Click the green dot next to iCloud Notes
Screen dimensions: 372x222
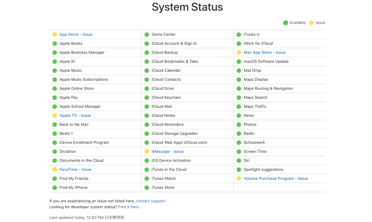click(x=147, y=115)
